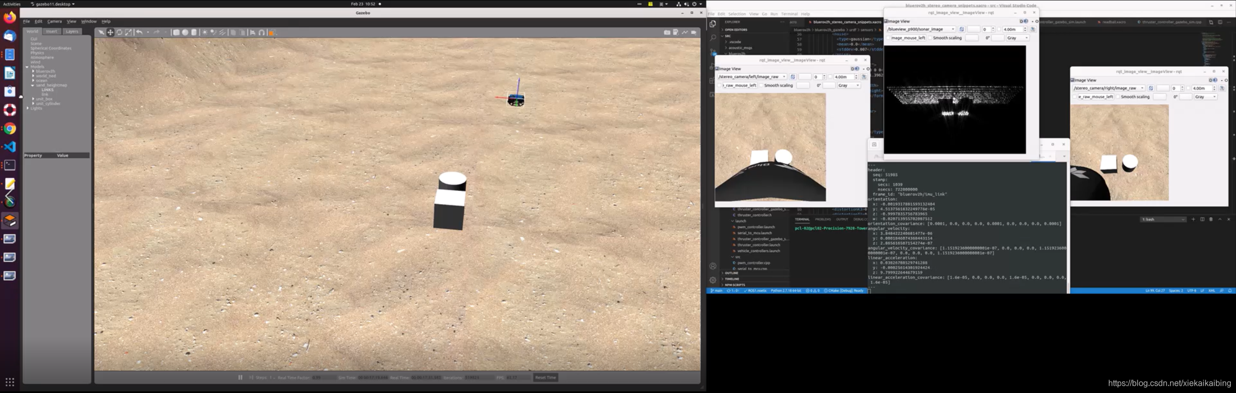
Task: Switch to Layers tab in Gazebo
Action: [x=72, y=31]
